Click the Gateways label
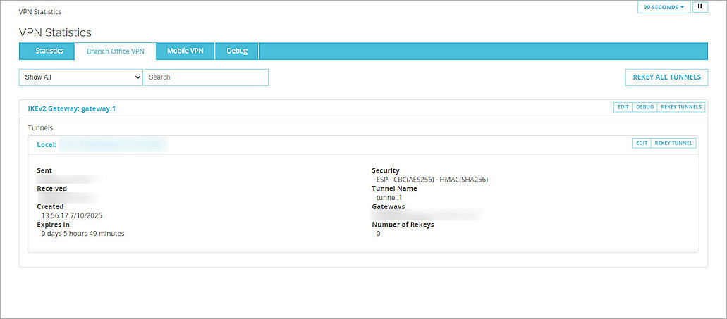 coord(389,206)
